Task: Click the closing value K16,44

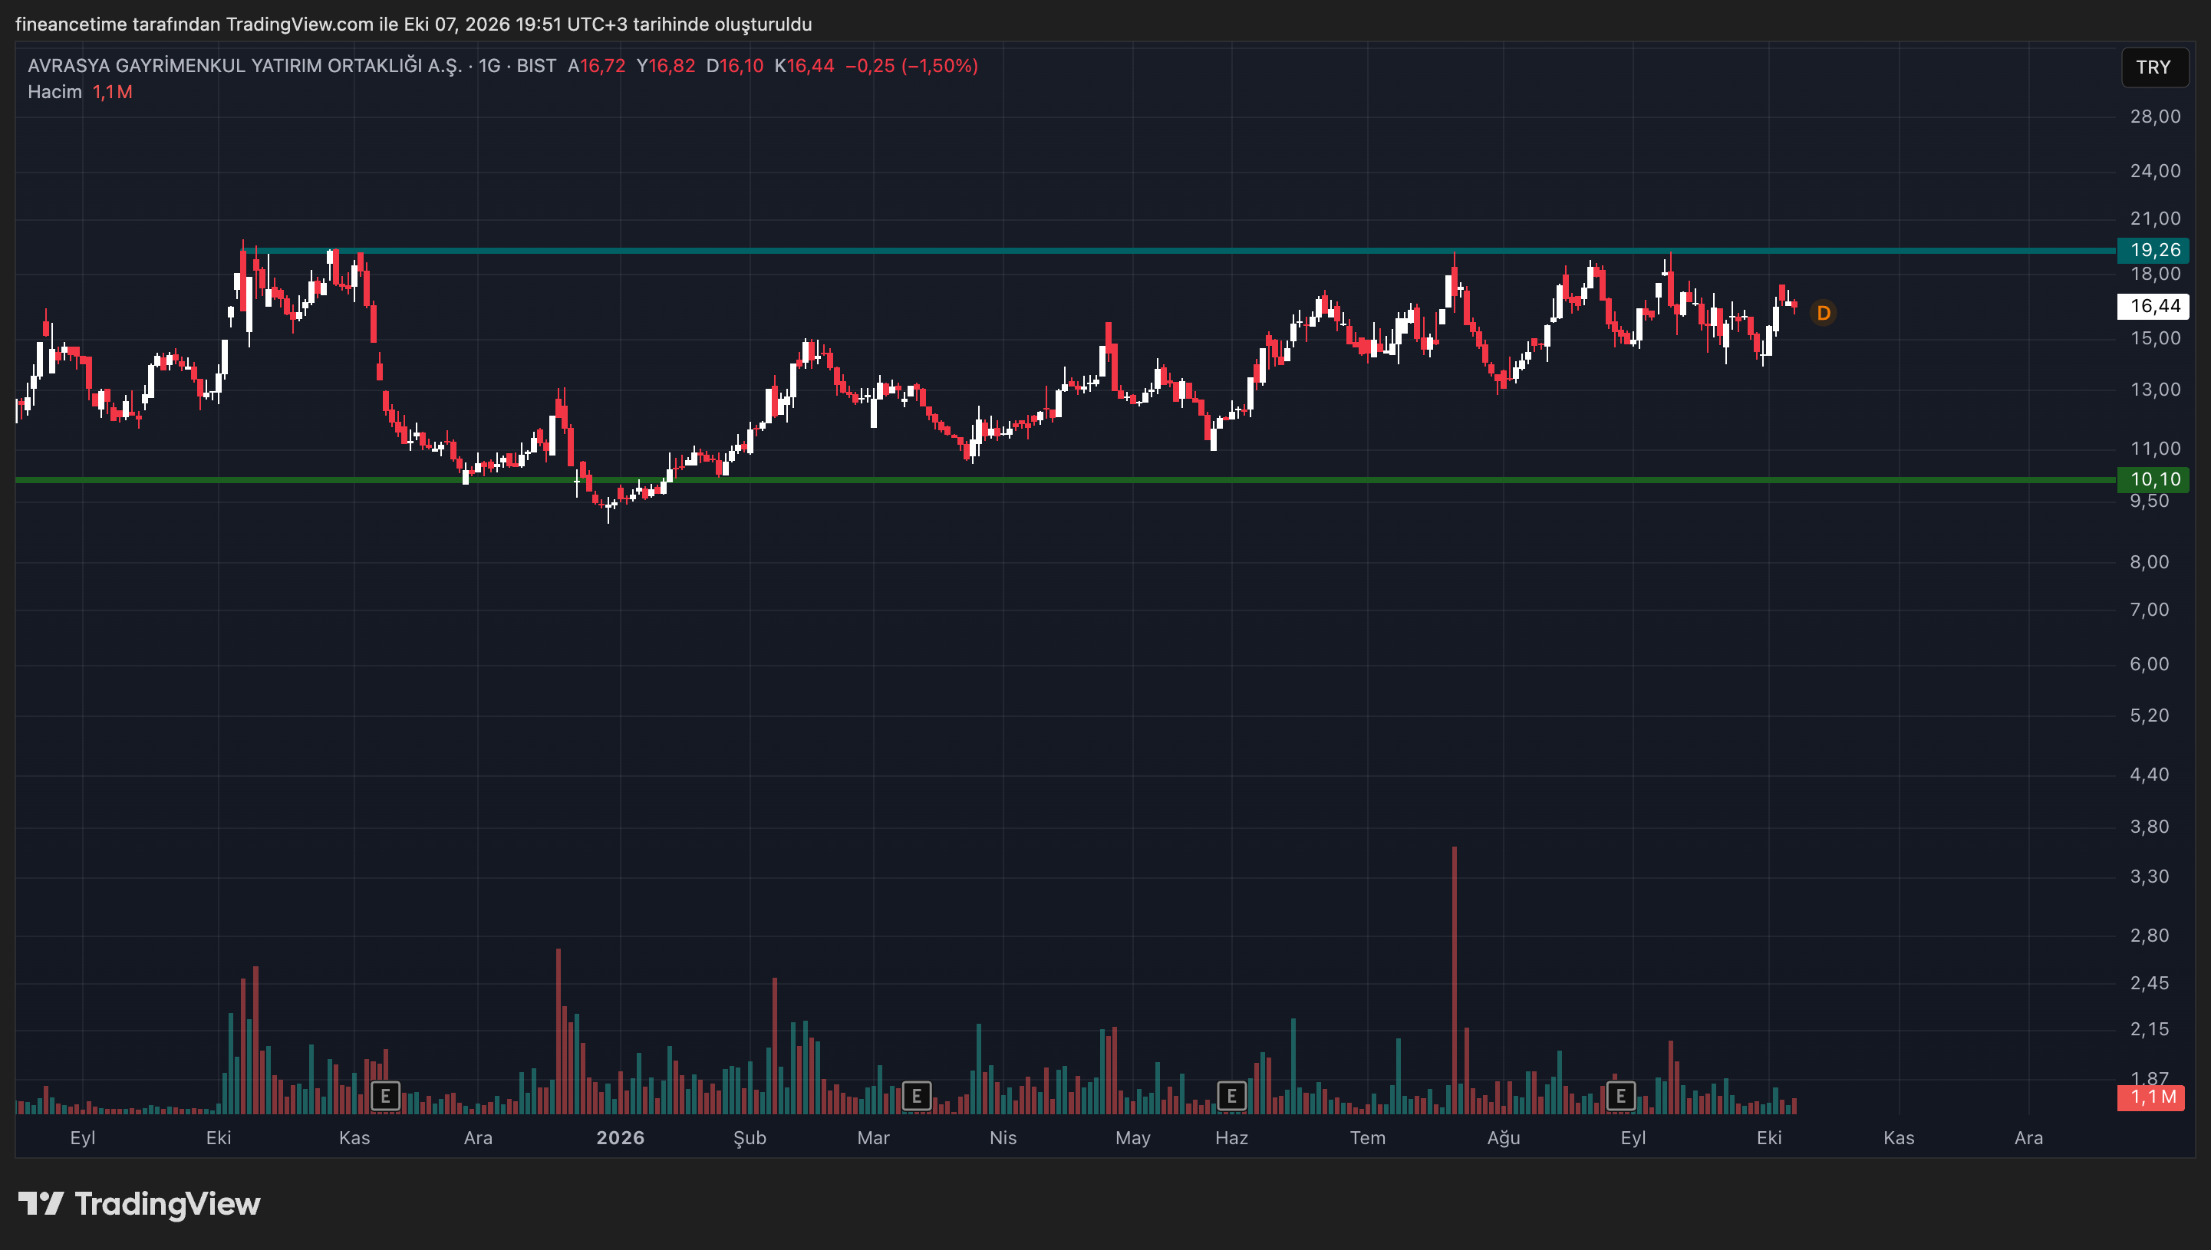Action: 805,66
